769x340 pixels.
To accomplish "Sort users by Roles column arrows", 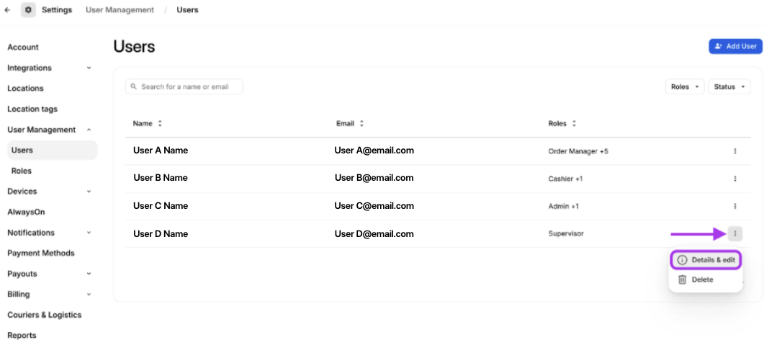I will coord(574,124).
